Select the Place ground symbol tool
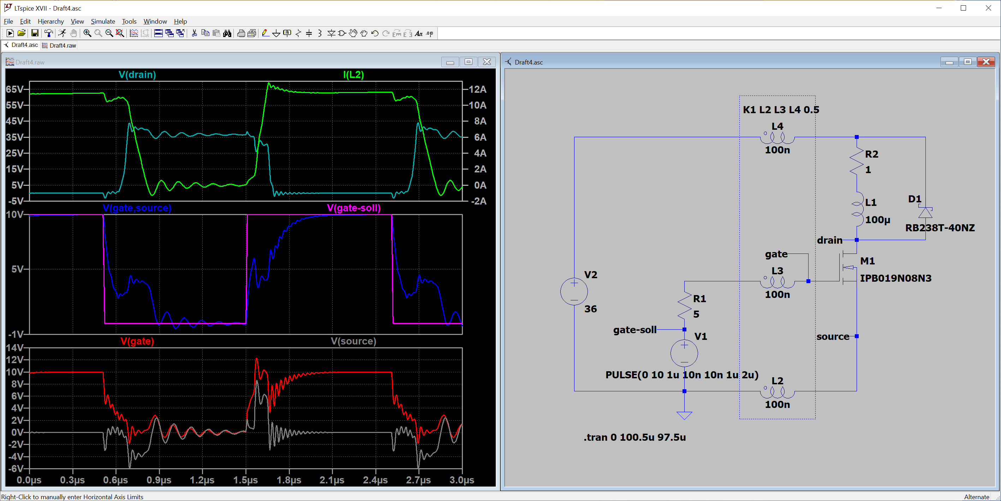 pyautogui.click(x=276, y=33)
